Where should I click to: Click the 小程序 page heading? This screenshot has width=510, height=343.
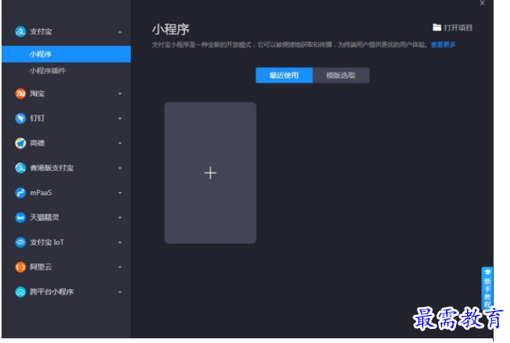[x=171, y=29]
